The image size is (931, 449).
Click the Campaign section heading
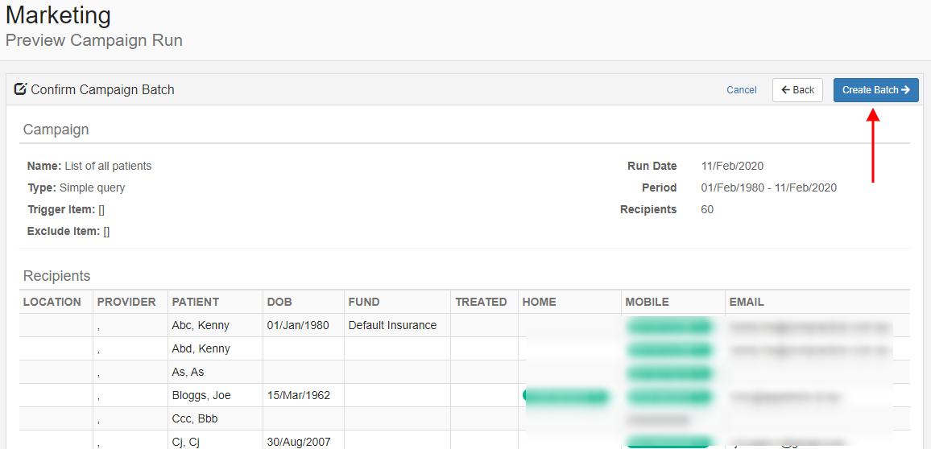tap(56, 130)
